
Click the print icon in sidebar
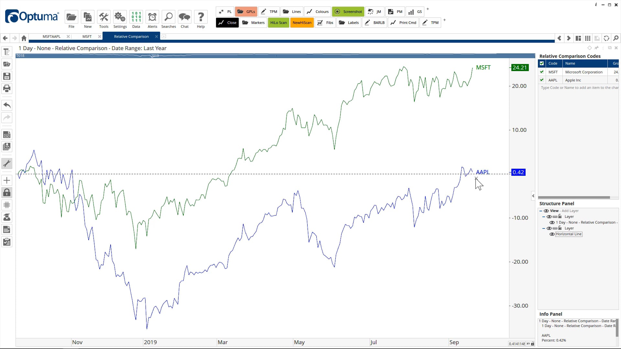click(7, 88)
